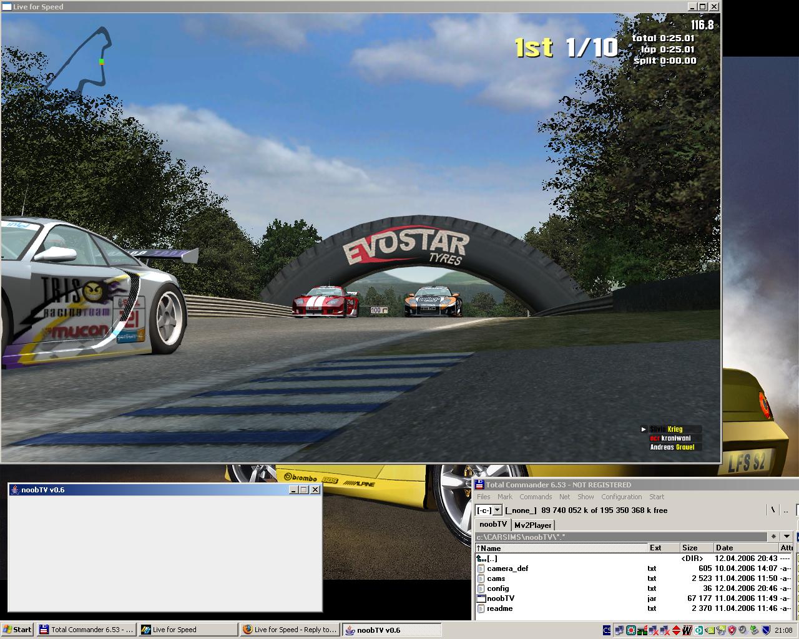Open the Configuration menu
Image resolution: width=799 pixels, height=639 pixels.
coord(622,497)
